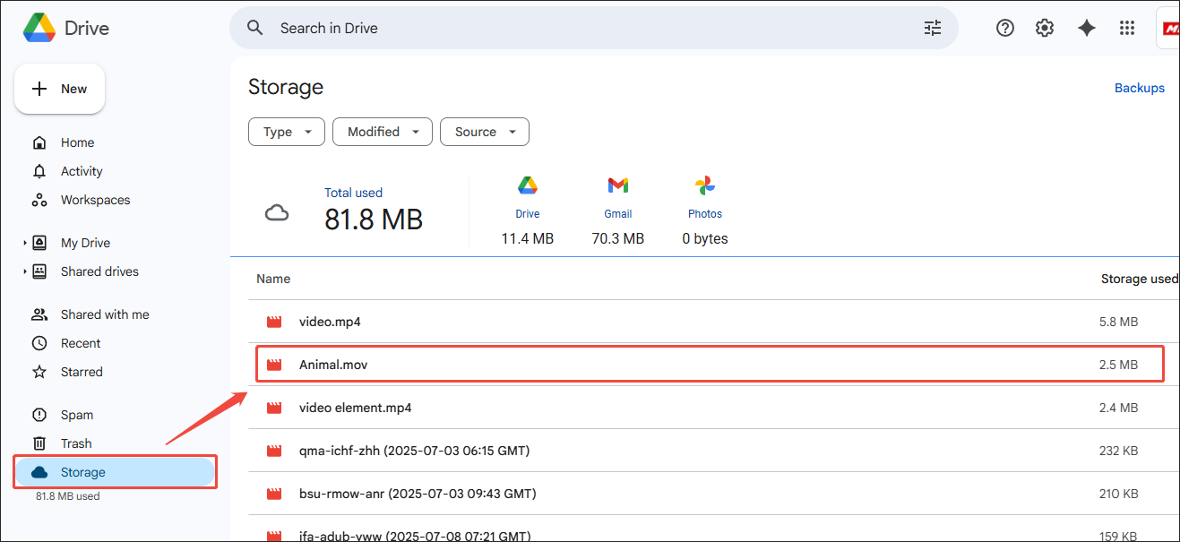The image size is (1180, 542).
Task: Open the Modified filter dropdown
Action: point(383,132)
